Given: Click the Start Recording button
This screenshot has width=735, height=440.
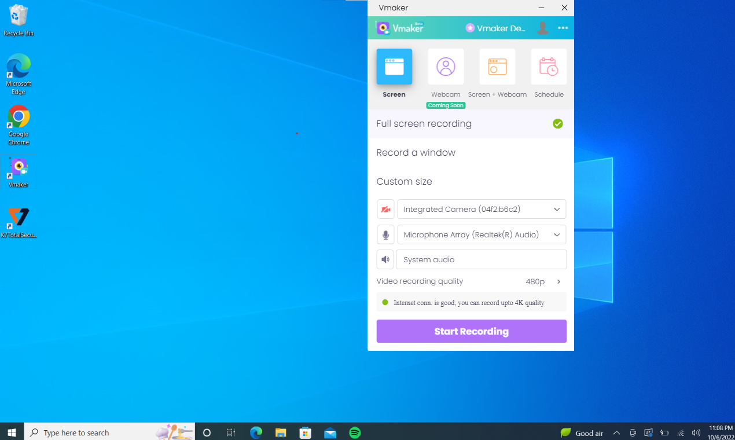Looking at the screenshot, I should 471,331.
